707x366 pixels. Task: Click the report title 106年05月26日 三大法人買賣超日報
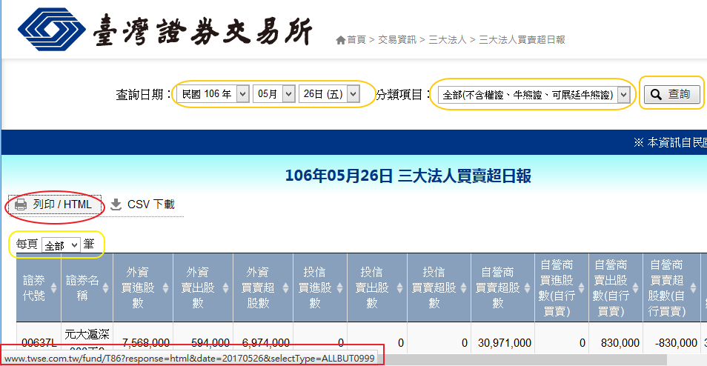[x=408, y=176]
